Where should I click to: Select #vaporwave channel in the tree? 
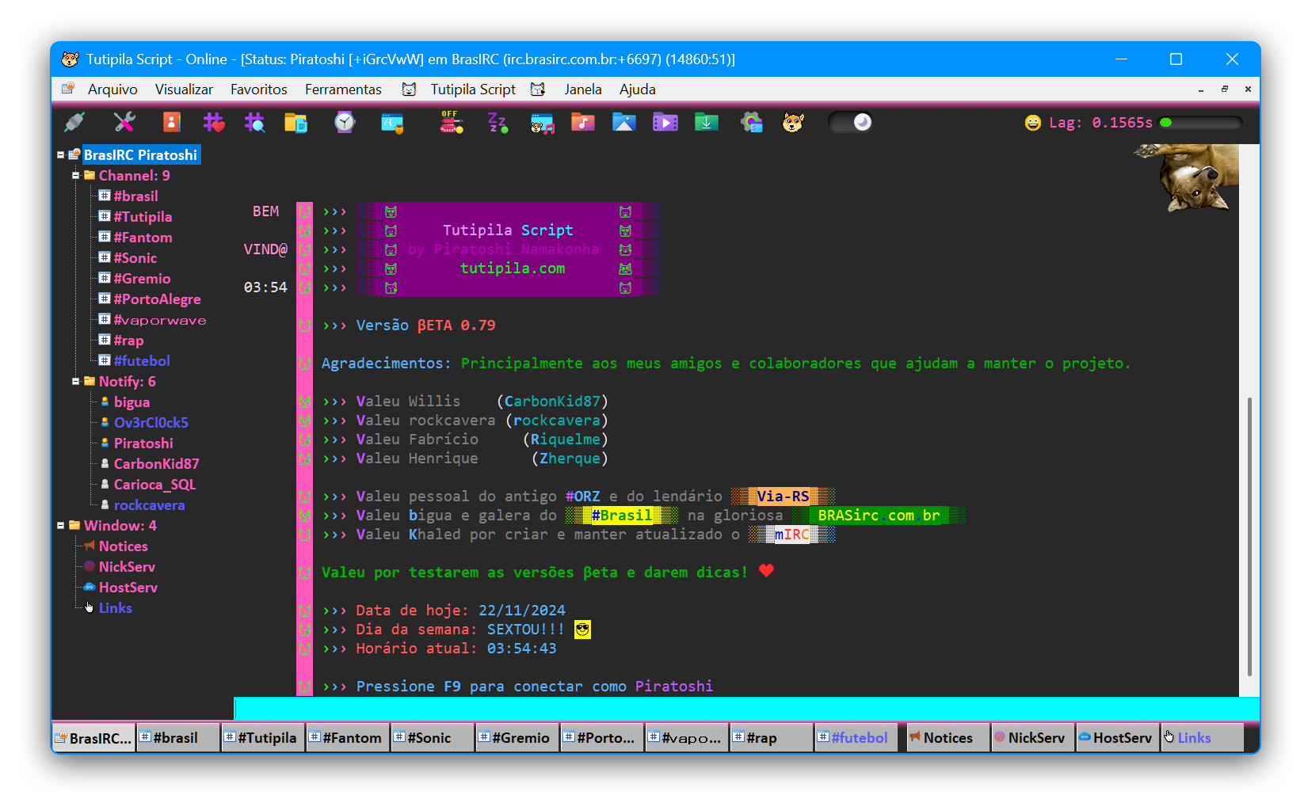(x=159, y=320)
